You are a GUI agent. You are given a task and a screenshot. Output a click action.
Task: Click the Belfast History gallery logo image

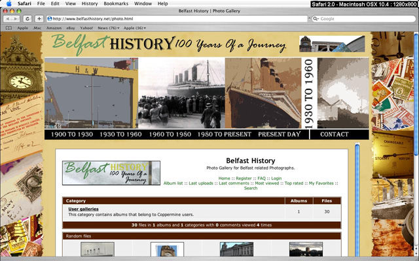point(111,173)
